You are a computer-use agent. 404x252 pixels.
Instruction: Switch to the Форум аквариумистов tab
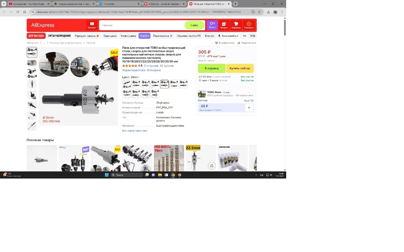[x=74, y=4]
